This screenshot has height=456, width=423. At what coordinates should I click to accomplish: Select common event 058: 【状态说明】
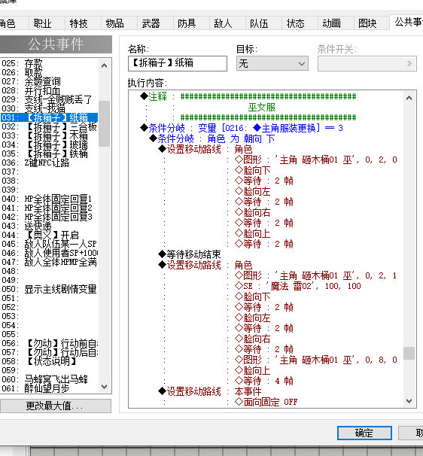click(x=49, y=361)
